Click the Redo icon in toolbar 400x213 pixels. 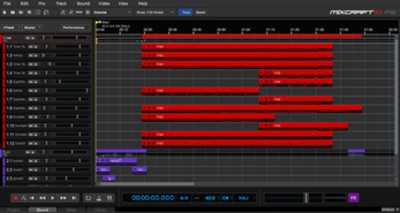[54, 12]
